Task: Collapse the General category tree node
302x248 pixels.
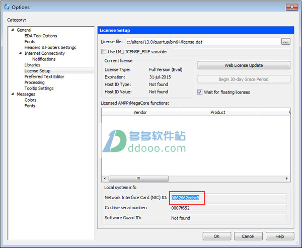Action: pyautogui.click(x=13, y=30)
